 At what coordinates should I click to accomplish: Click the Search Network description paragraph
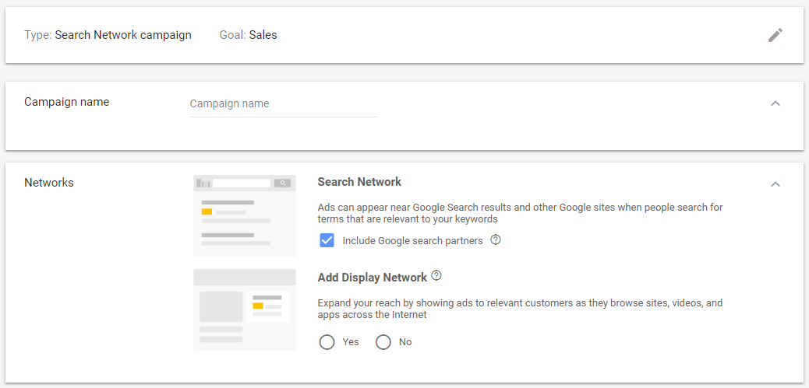[520, 213]
